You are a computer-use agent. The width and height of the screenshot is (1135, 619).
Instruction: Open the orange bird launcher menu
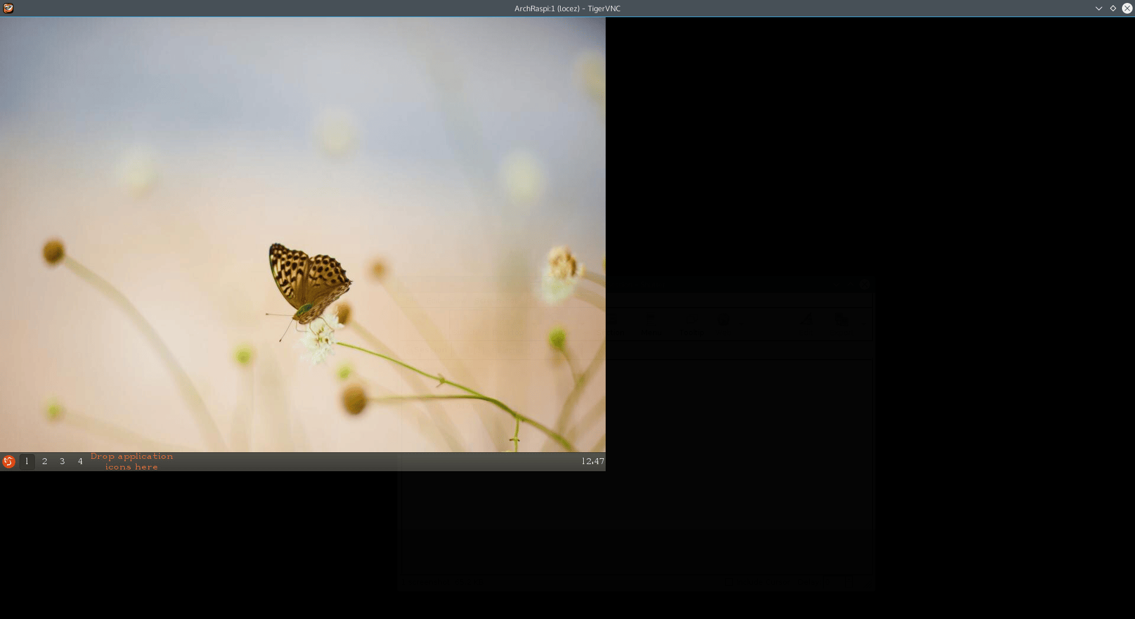pyautogui.click(x=9, y=462)
